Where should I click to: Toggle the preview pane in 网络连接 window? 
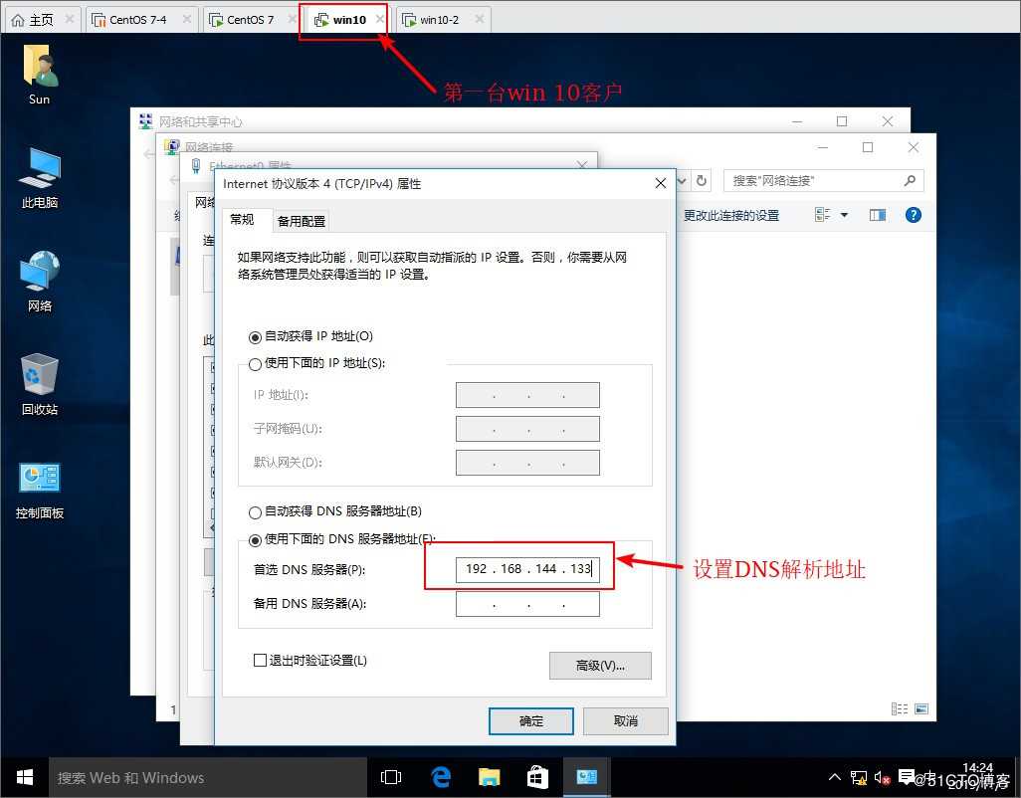[x=878, y=216]
